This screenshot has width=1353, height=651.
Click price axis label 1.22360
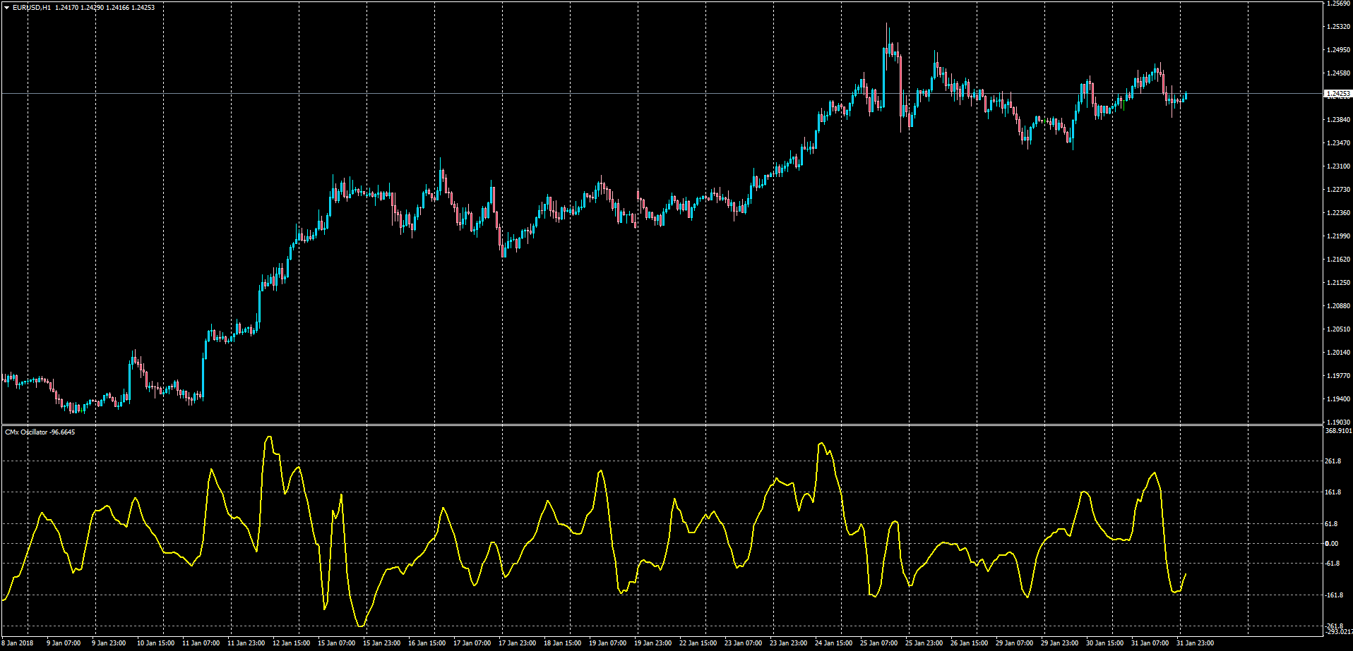1338,213
